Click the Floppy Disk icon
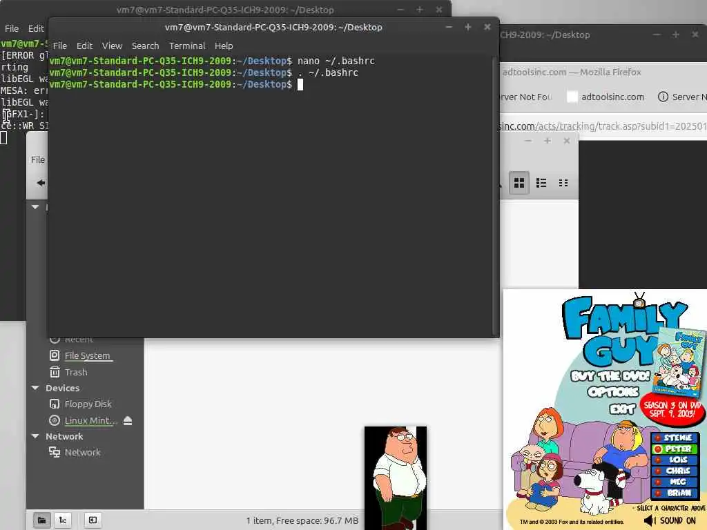The width and height of the screenshot is (707, 530). pyautogui.click(x=55, y=404)
